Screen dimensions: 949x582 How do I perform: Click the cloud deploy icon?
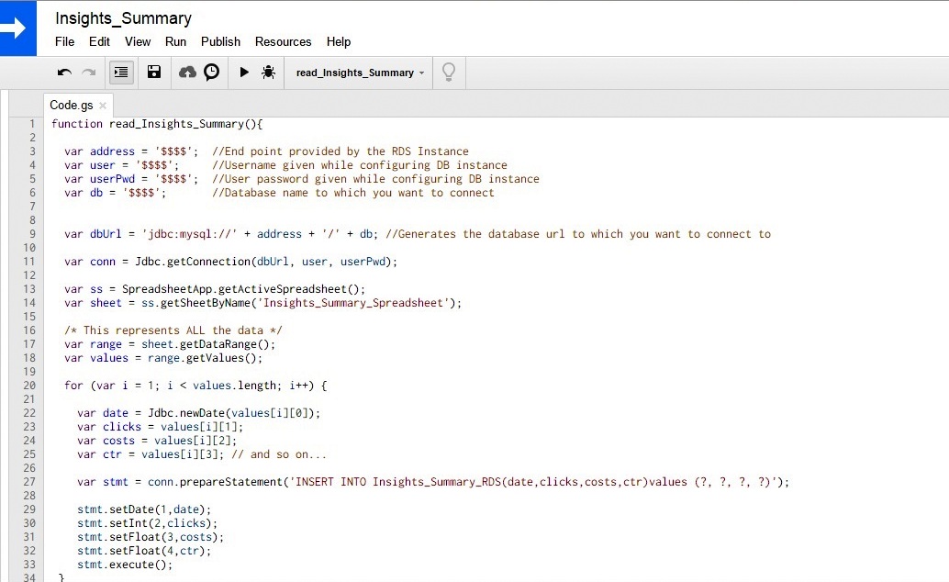(187, 73)
